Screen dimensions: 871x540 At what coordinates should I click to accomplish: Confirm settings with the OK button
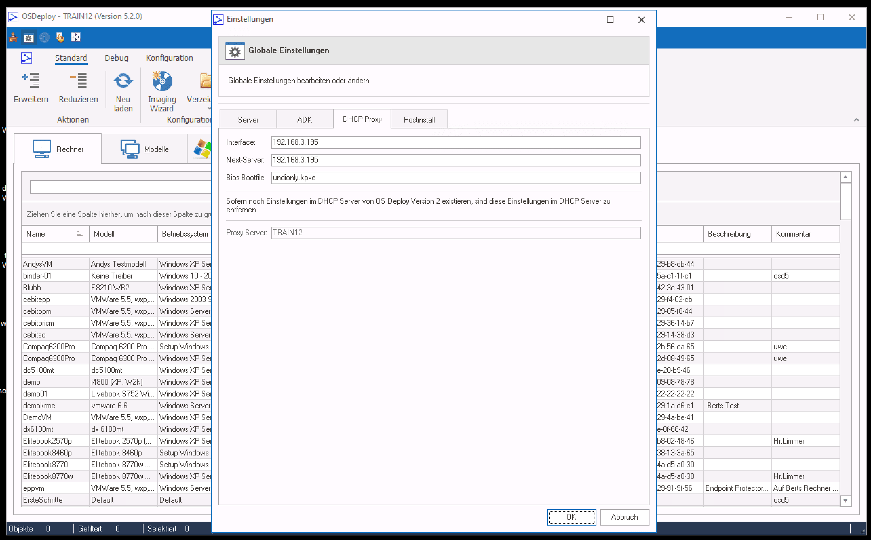click(x=571, y=517)
